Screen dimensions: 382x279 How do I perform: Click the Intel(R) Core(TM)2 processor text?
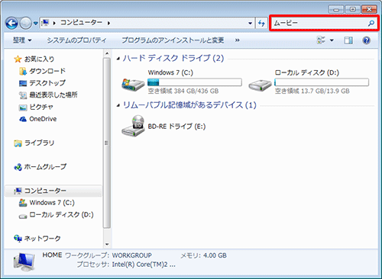pos(144,265)
